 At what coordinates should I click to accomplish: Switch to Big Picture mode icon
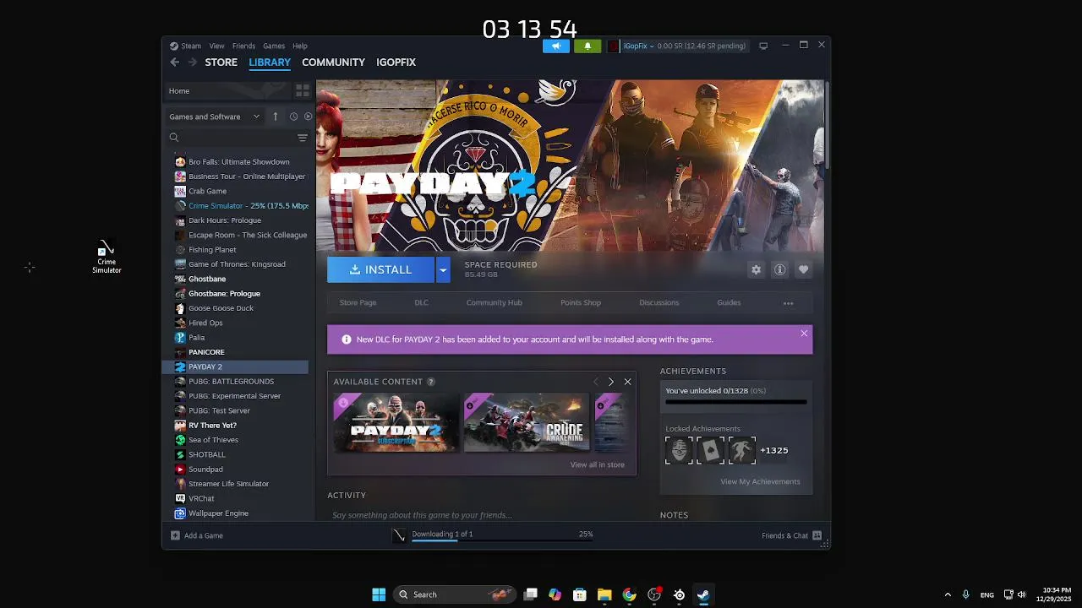pyautogui.click(x=763, y=46)
